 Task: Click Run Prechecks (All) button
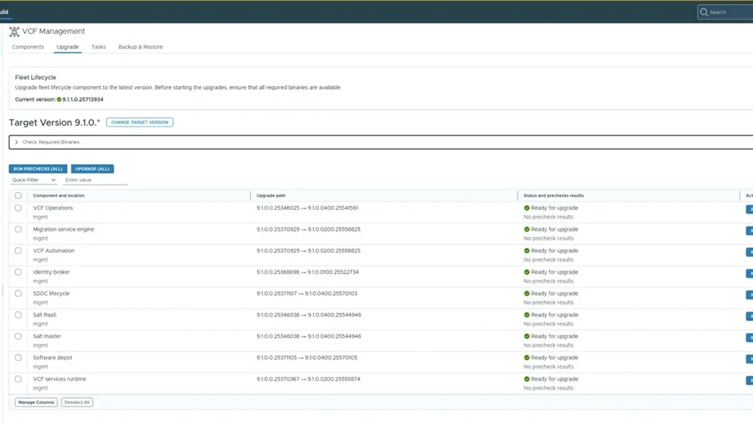coord(38,169)
